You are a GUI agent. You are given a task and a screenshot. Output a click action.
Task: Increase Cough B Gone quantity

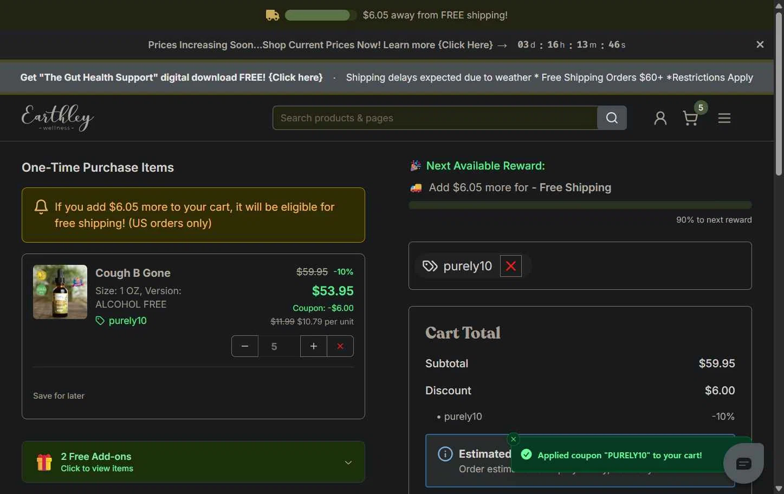[313, 346]
